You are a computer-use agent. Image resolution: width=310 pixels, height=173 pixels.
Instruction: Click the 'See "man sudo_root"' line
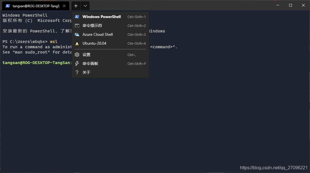point(37,52)
